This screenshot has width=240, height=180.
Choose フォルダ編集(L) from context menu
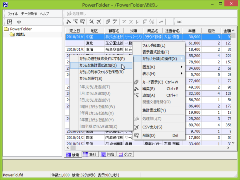(159, 45)
